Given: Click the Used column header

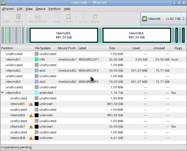Looking at the screenshot, I should pyautogui.click(x=136, y=48).
